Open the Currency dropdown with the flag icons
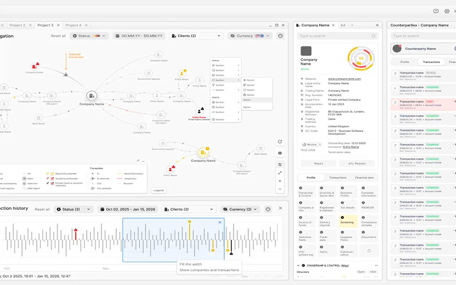The width and height of the screenshot is (456, 285). point(250,36)
